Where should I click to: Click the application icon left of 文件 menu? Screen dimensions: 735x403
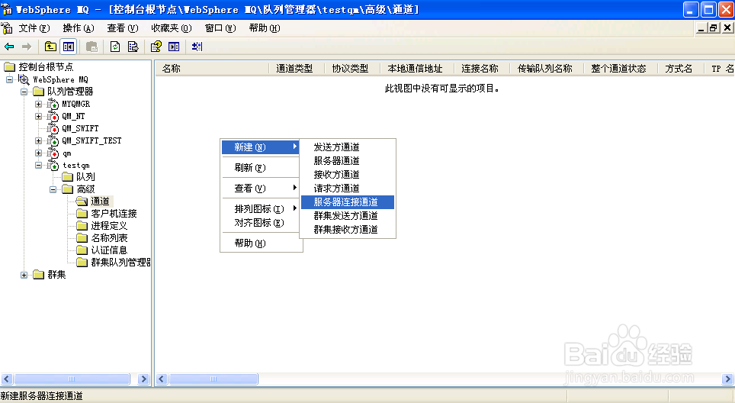7,28
